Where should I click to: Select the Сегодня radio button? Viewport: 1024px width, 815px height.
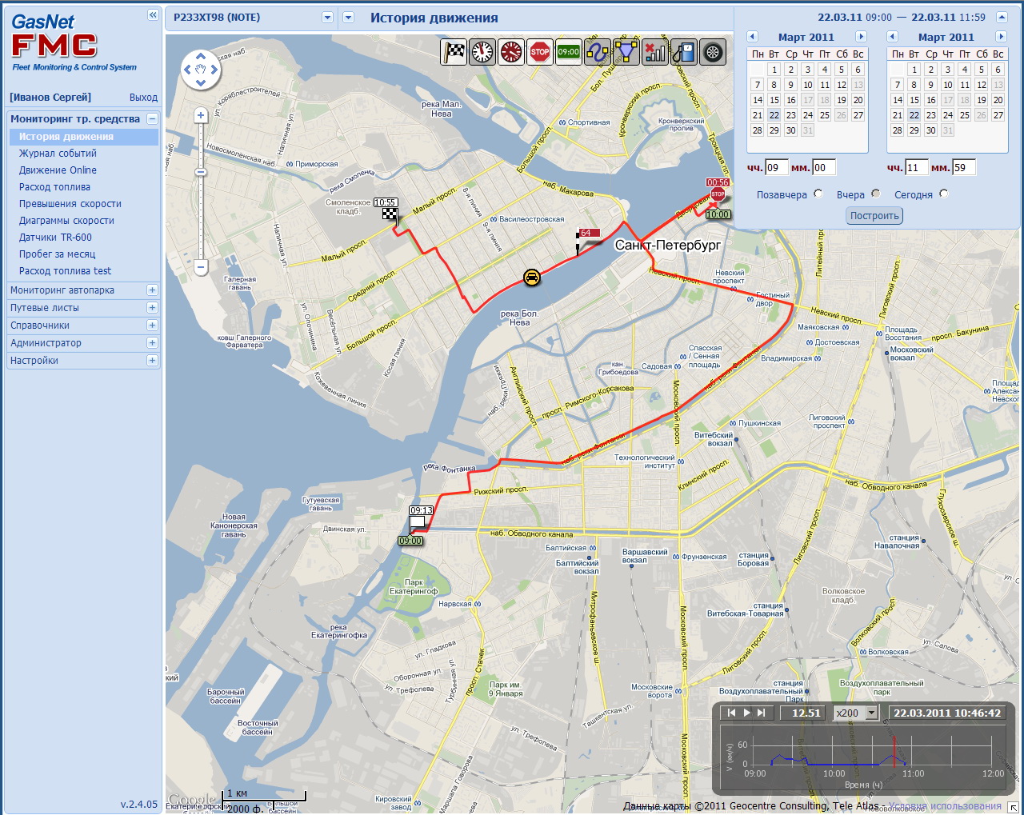click(x=944, y=194)
